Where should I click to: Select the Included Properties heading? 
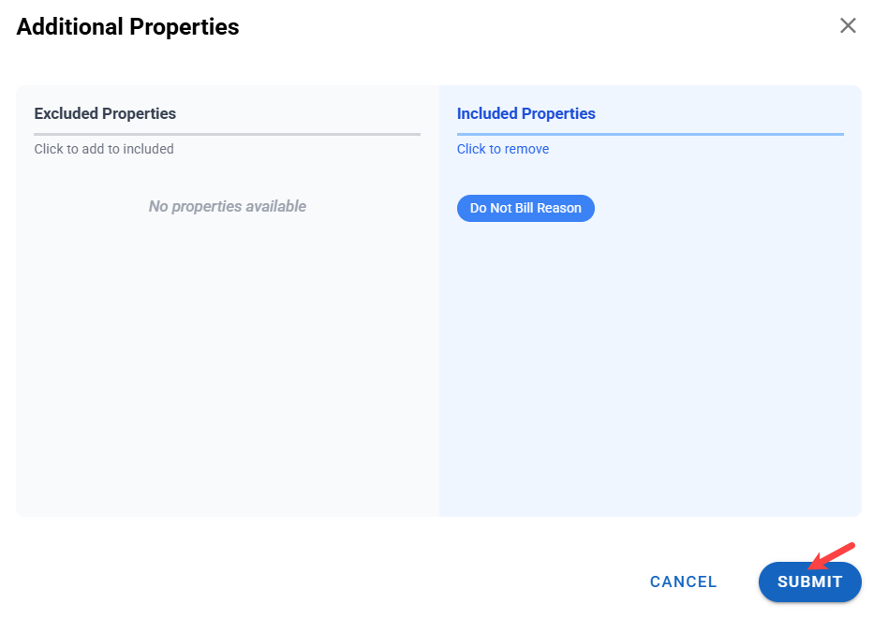[525, 113]
